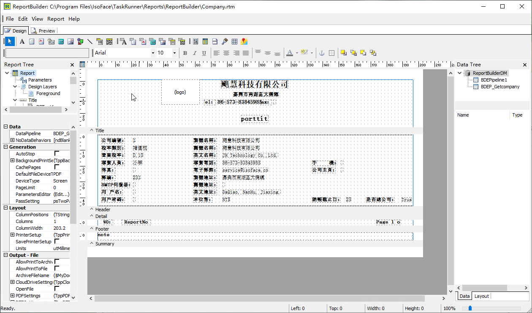
Task: Click the anchors toolbar icon
Action: point(321,53)
